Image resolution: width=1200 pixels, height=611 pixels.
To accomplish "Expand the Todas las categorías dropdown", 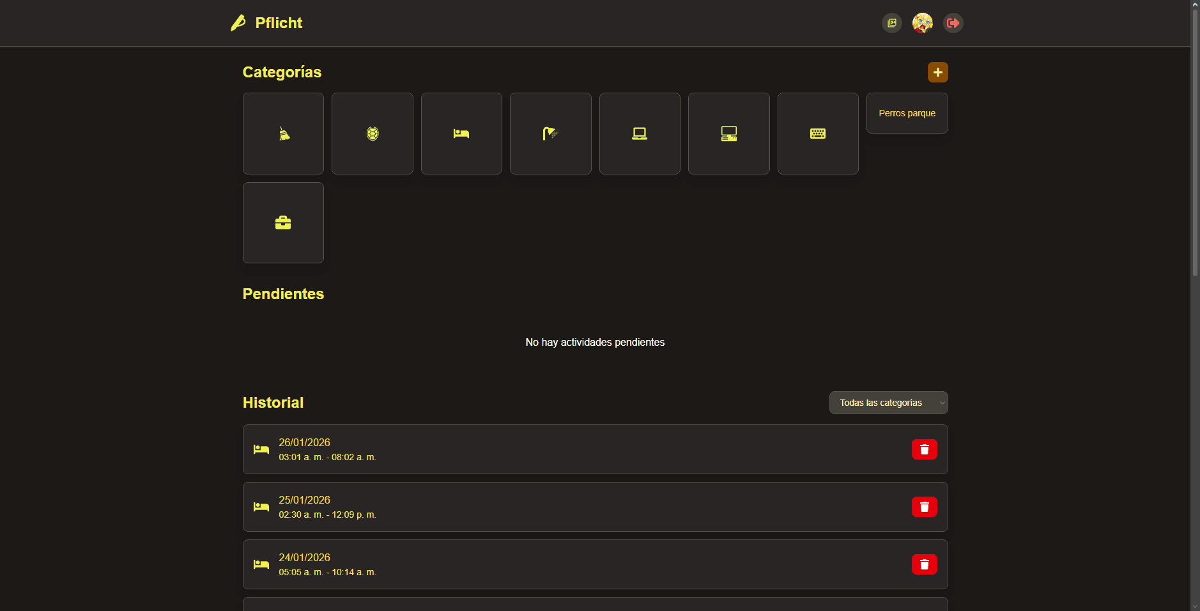I will (x=888, y=403).
